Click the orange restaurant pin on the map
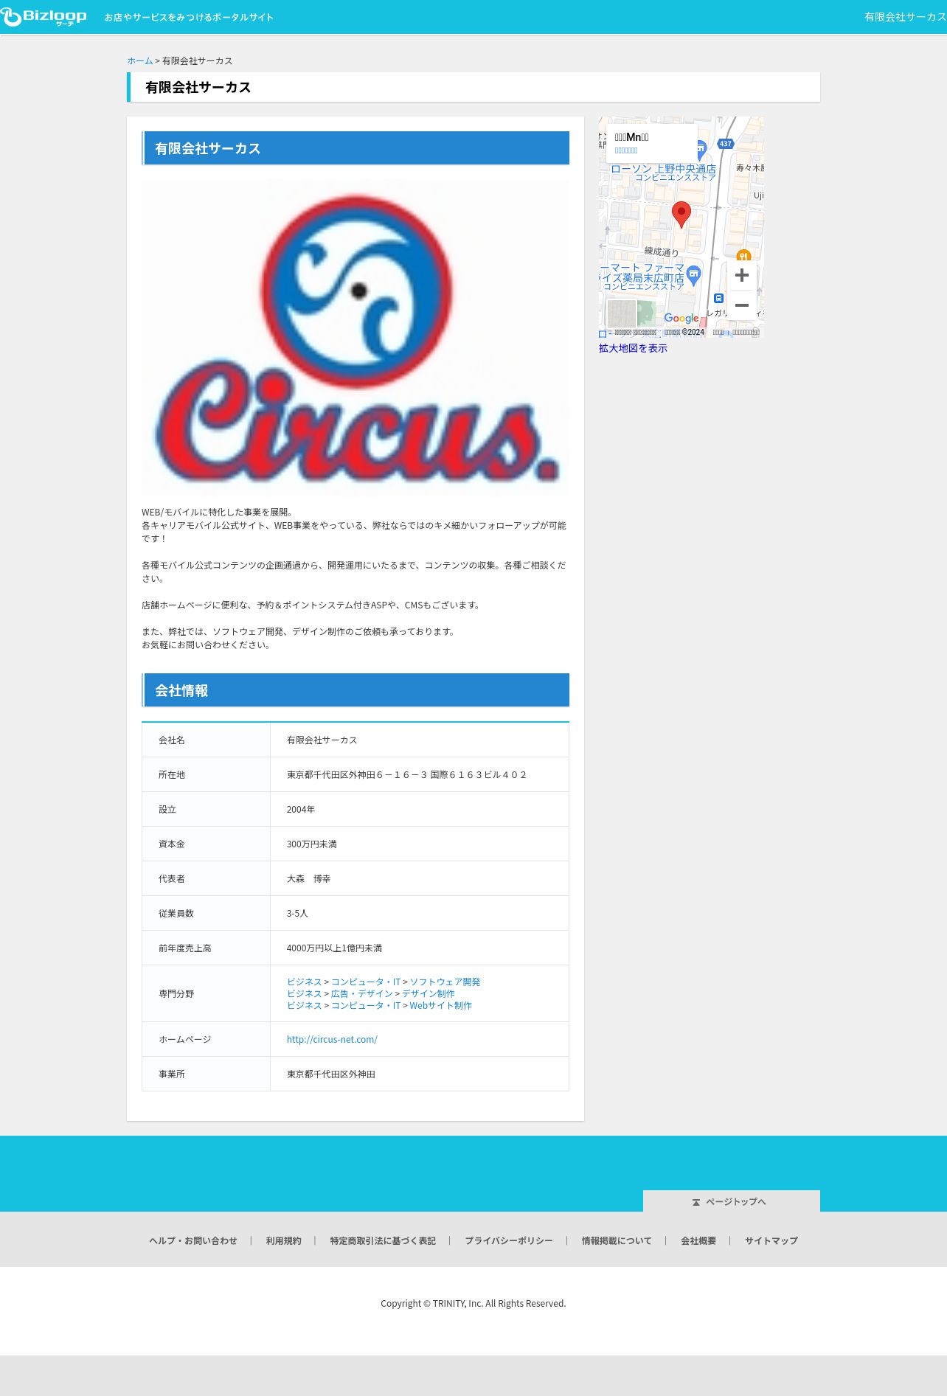The width and height of the screenshot is (947, 1396). click(x=743, y=256)
